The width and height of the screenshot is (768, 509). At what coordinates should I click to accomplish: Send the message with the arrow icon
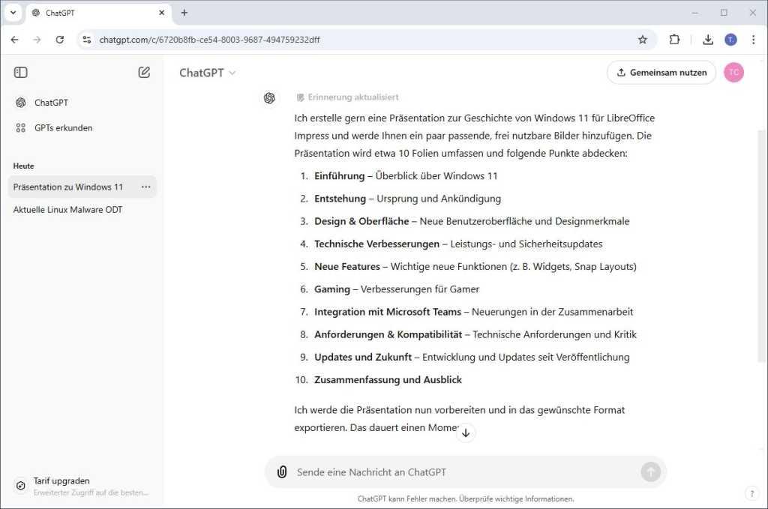tap(650, 472)
